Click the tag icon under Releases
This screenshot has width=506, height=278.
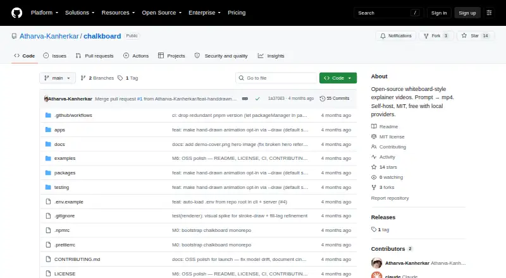click(374, 229)
